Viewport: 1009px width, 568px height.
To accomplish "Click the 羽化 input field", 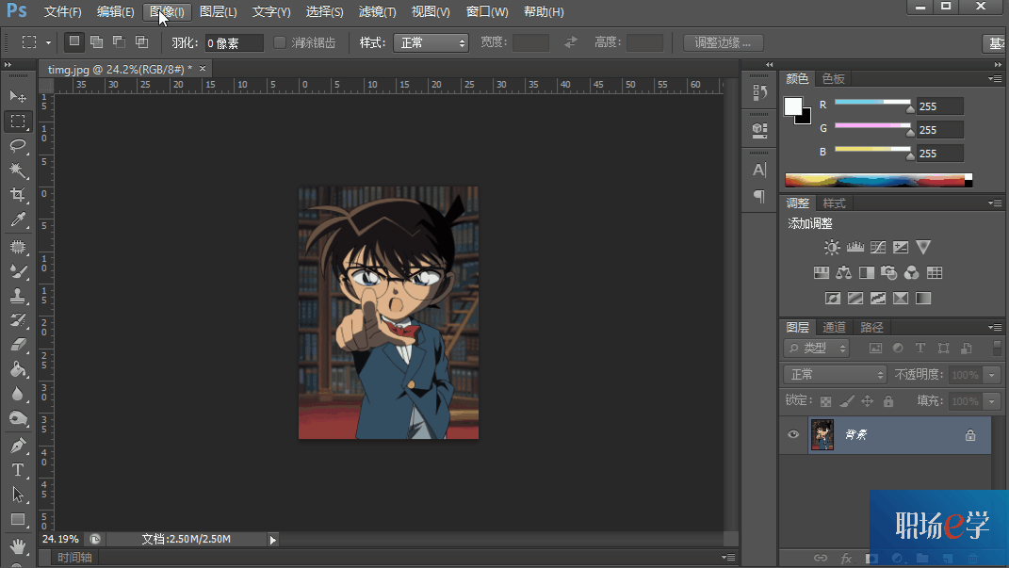I will point(235,43).
